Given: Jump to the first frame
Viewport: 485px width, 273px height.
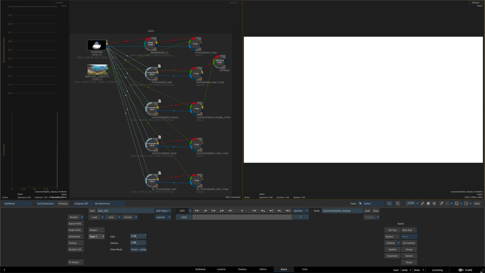Looking at the screenshot, I should pos(197,211).
